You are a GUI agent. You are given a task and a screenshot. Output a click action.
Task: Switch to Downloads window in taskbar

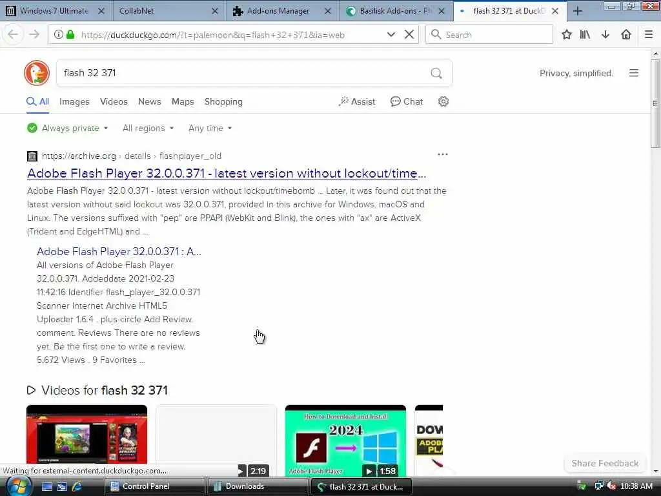(258, 486)
